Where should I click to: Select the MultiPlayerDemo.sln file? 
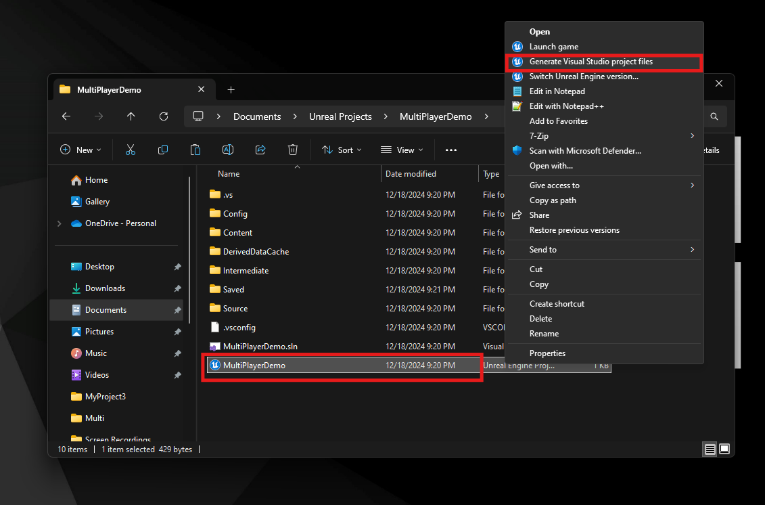pyautogui.click(x=260, y=347)
